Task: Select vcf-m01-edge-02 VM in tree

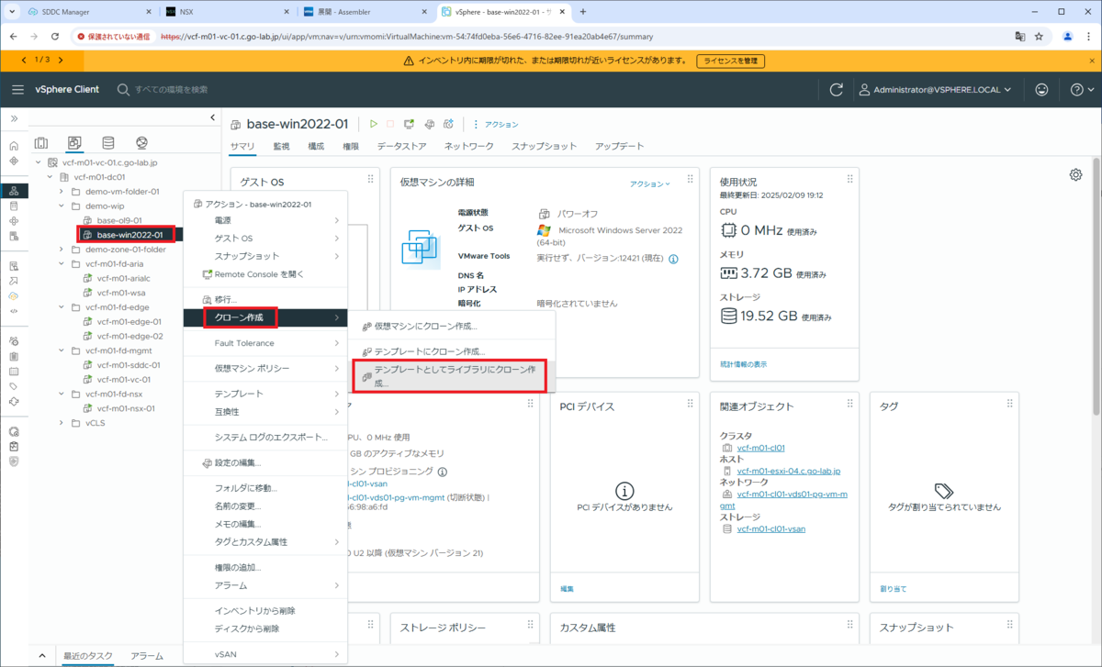Action: point(129,336)
